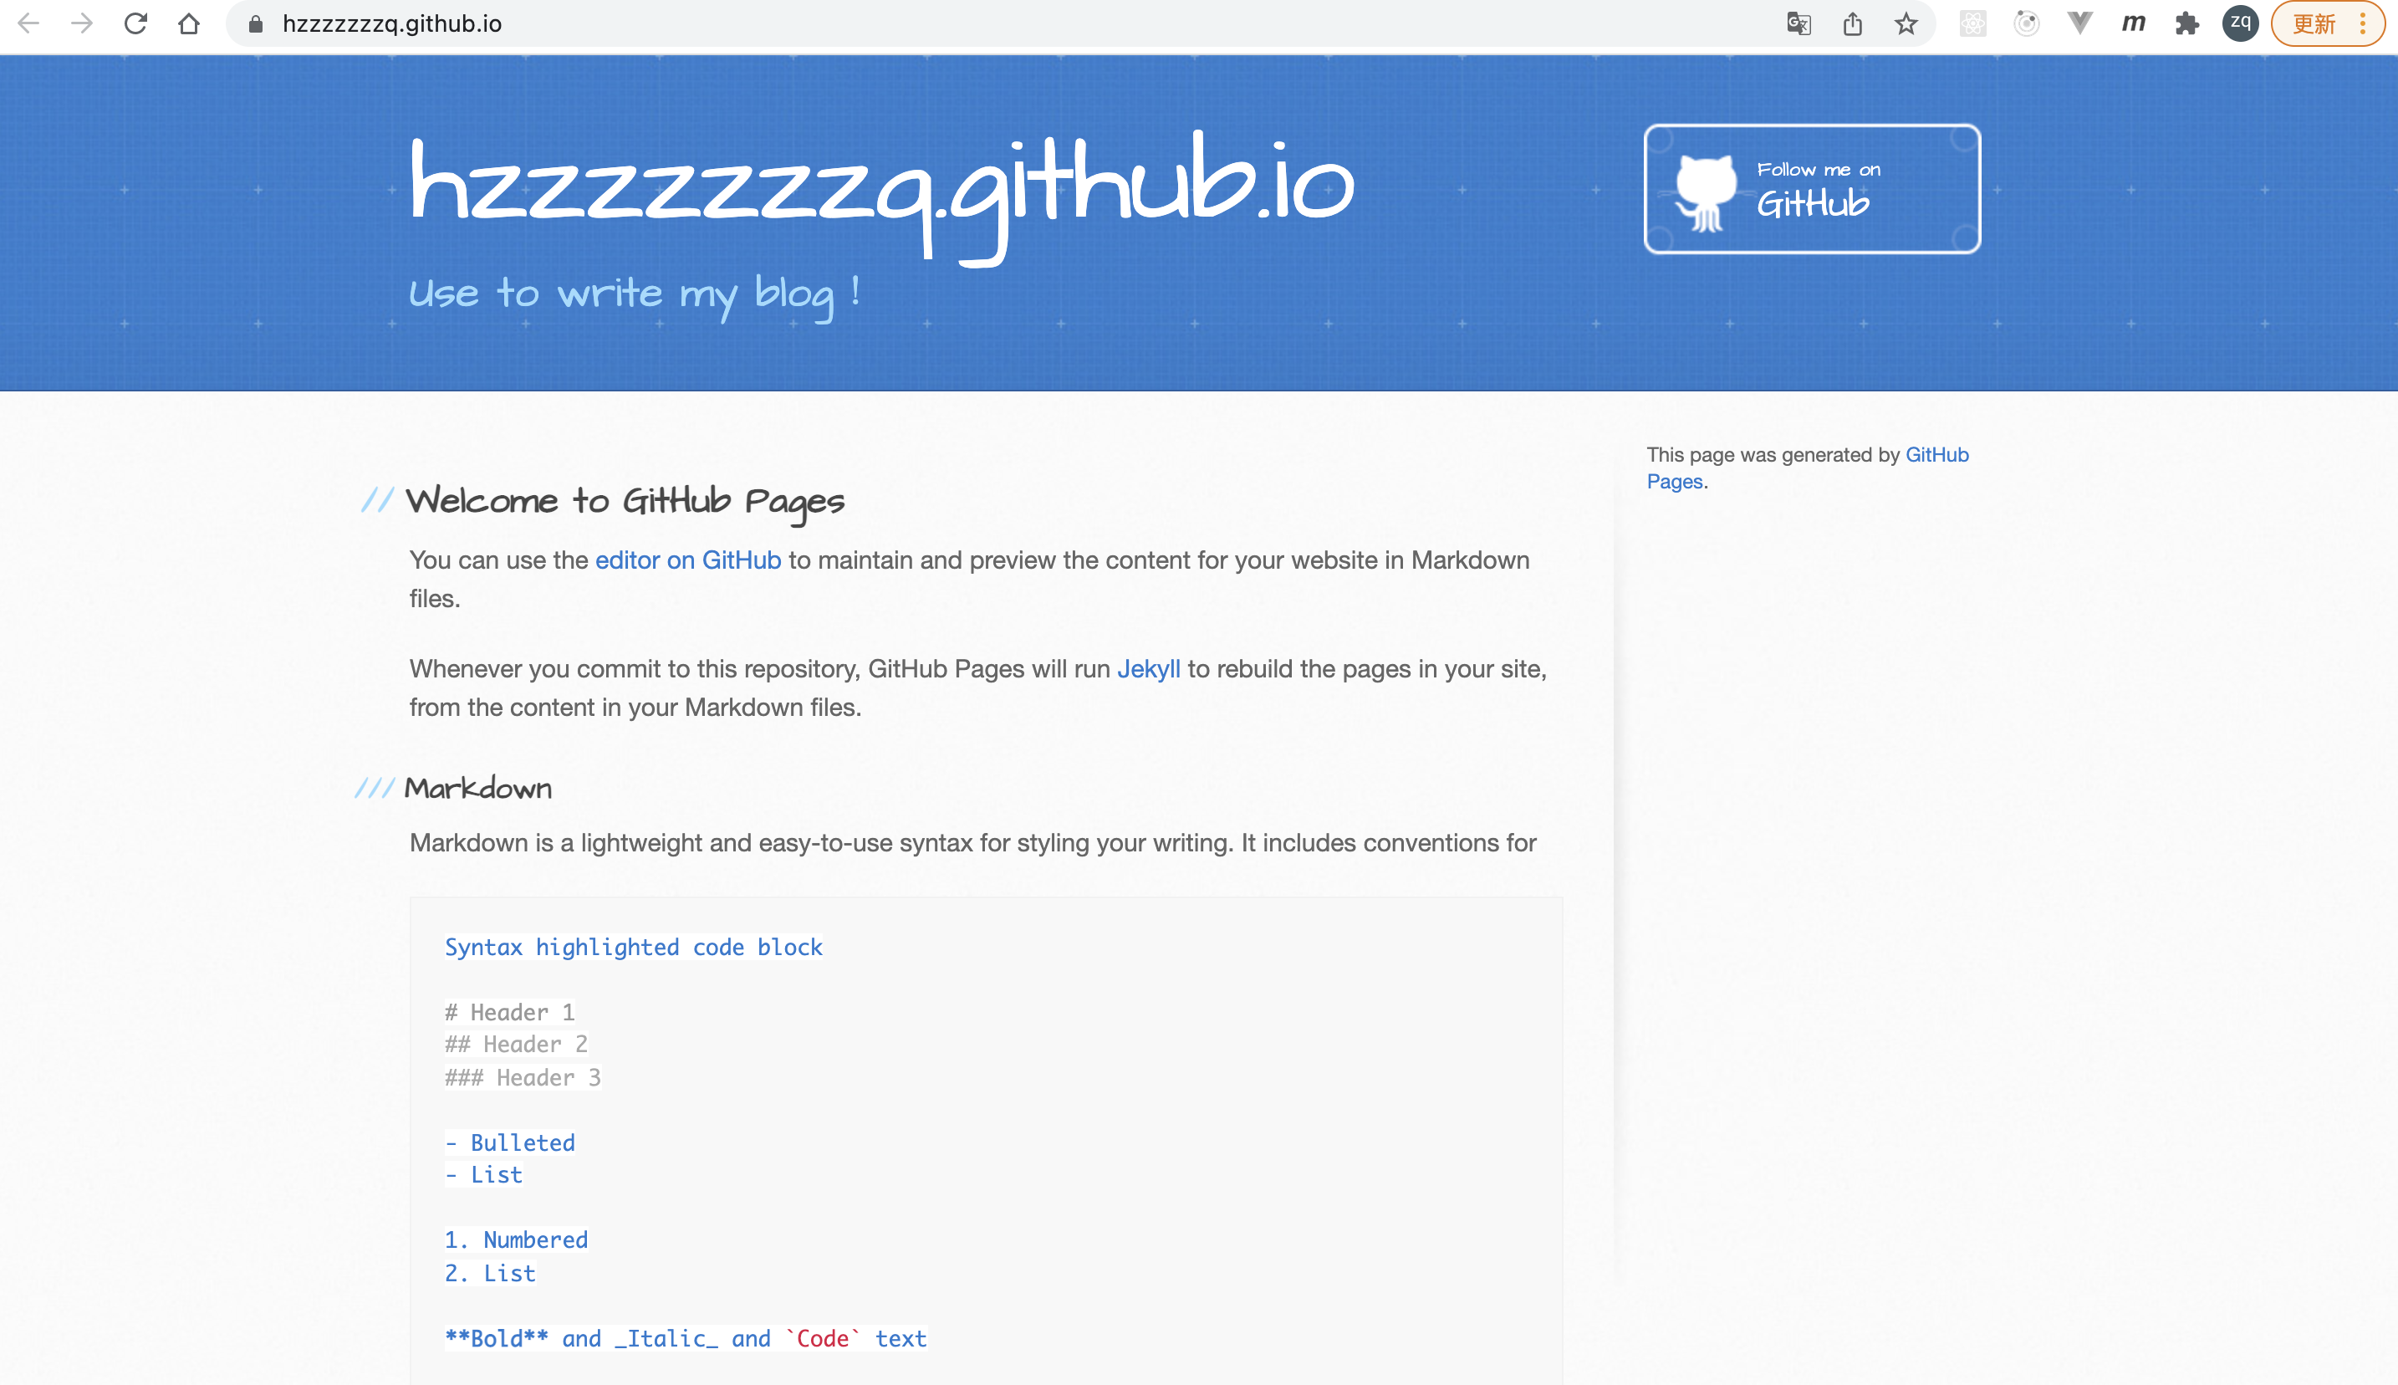Click the browser reload button
This screenshot has width=2398, height=1385.
tap(135, 23)
